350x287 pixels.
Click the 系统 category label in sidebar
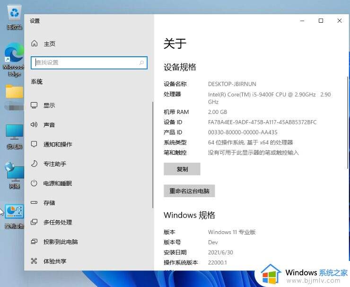[x=36, y=82]
